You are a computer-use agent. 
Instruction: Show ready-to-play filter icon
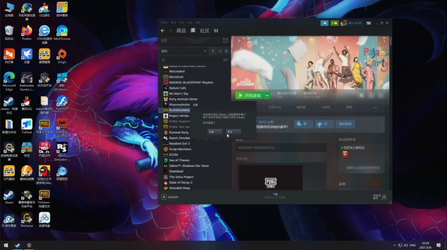pos(227,51)
